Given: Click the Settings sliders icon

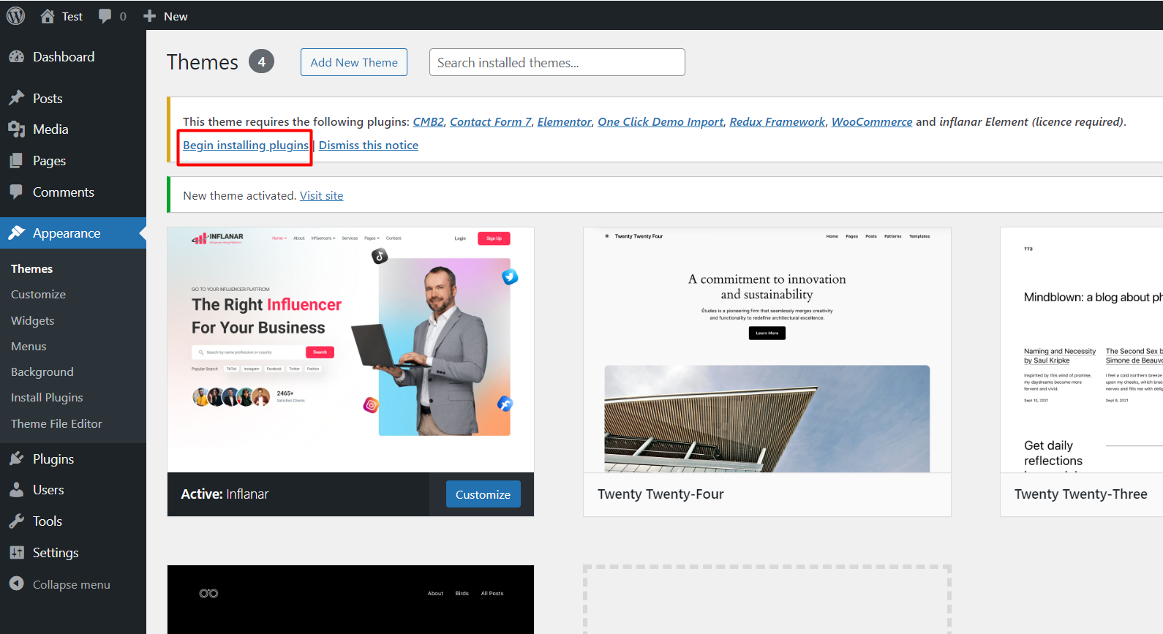Looking at the screenshot, I should pyautogui.click(x=16, y=553).
